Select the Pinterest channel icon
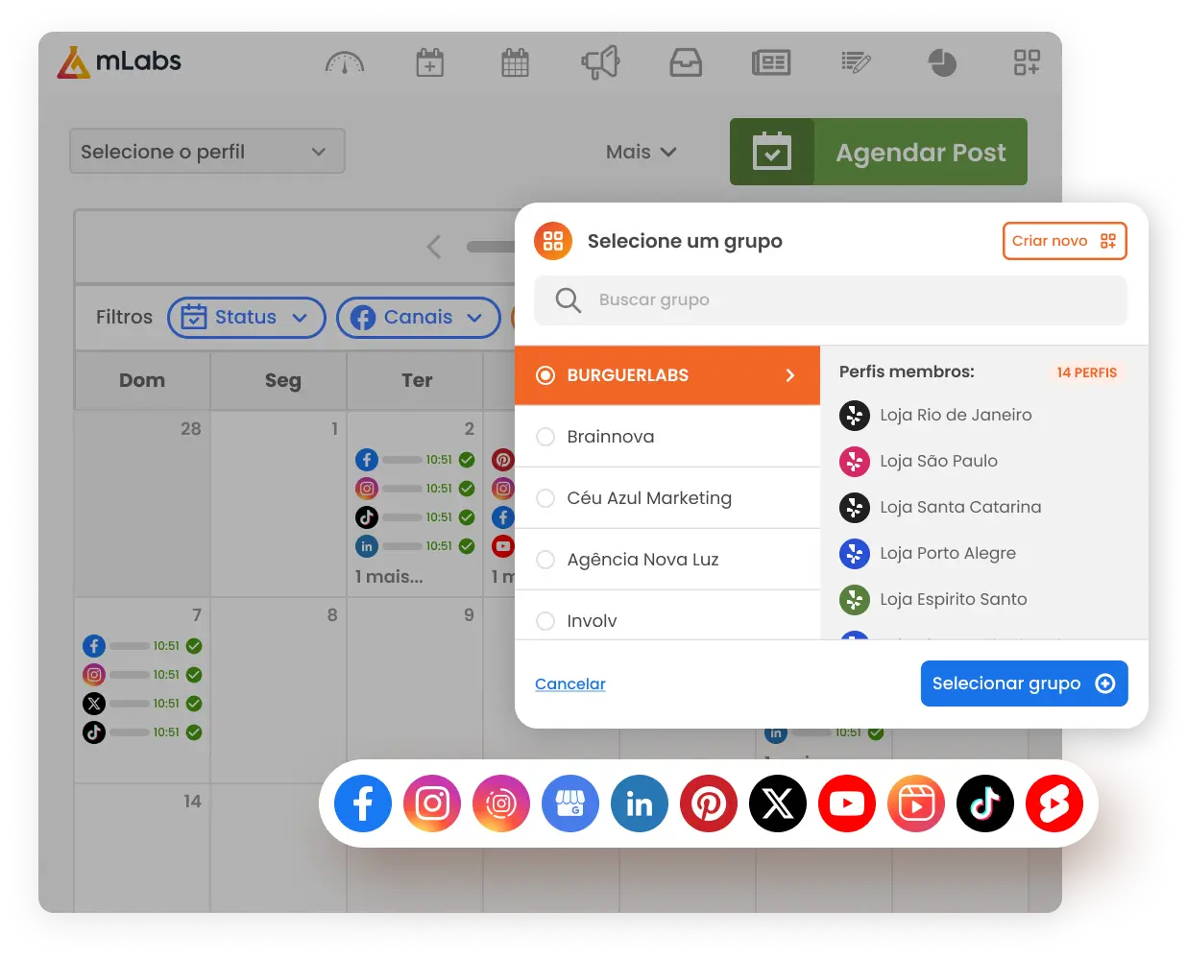This screenshot has height=959, width=1187. click(x=709, y=803)
